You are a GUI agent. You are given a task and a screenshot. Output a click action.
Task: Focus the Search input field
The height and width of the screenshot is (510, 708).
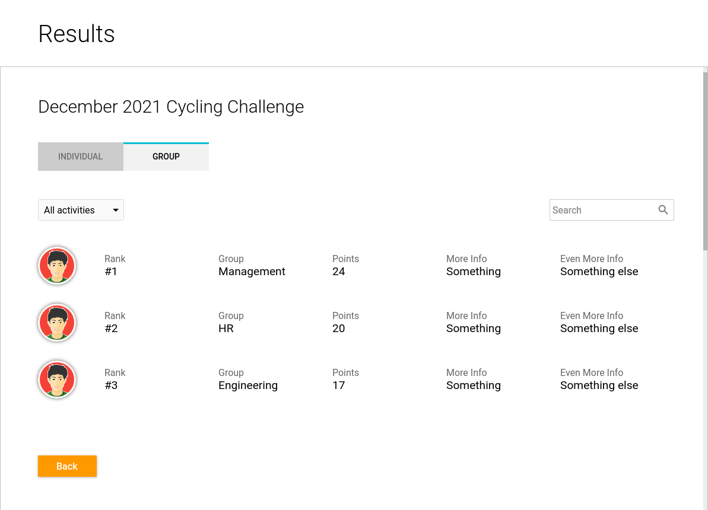[602, 210]
